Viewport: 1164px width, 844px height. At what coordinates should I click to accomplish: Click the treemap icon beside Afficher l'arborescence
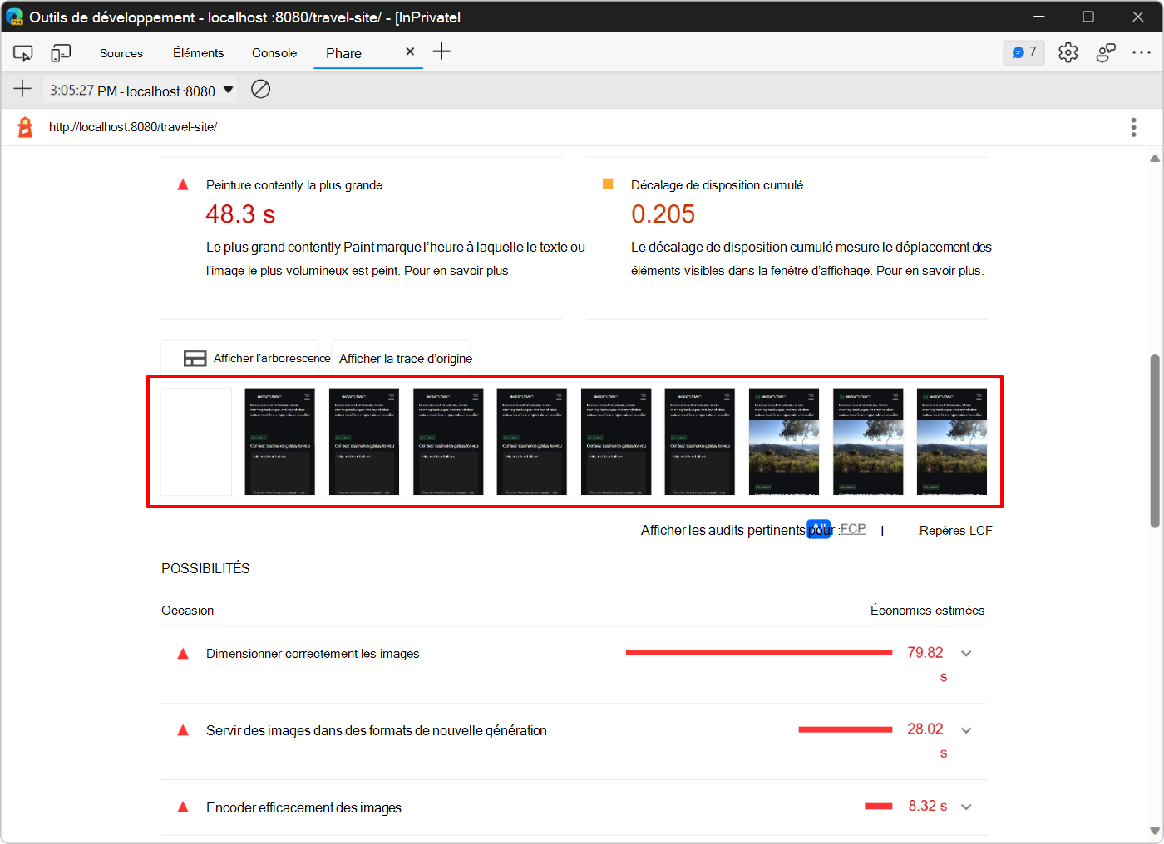195,358
